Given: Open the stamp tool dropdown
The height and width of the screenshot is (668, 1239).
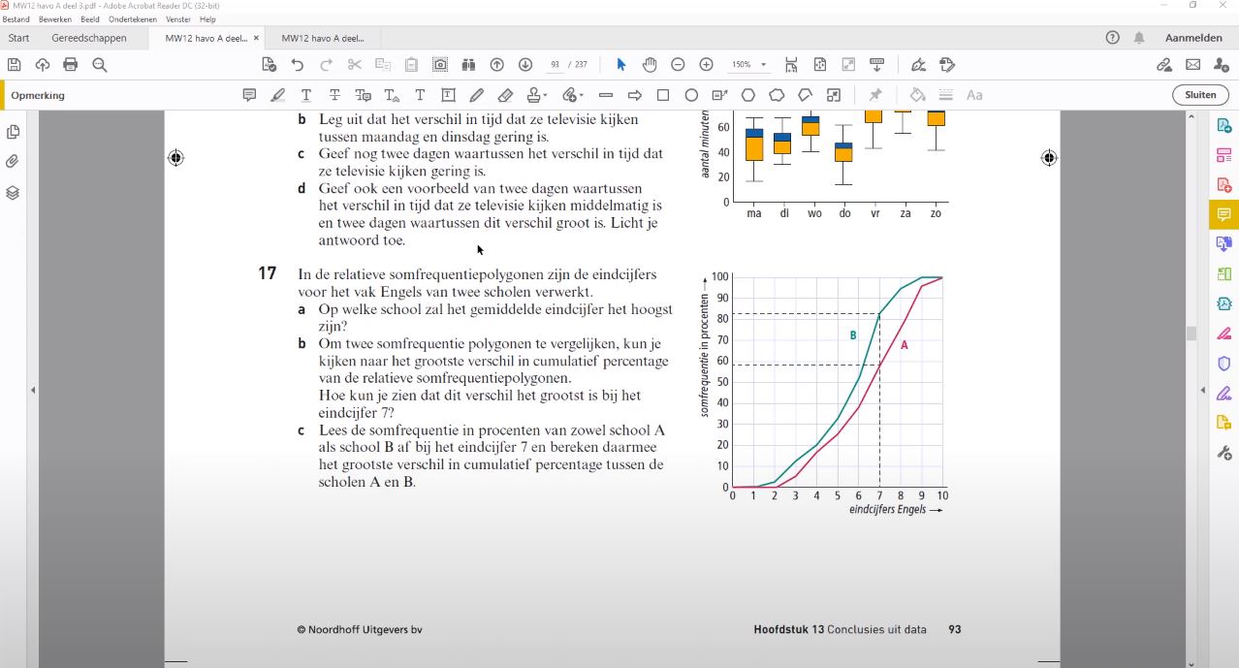Looking at the screenshot, I should point(537,95).
